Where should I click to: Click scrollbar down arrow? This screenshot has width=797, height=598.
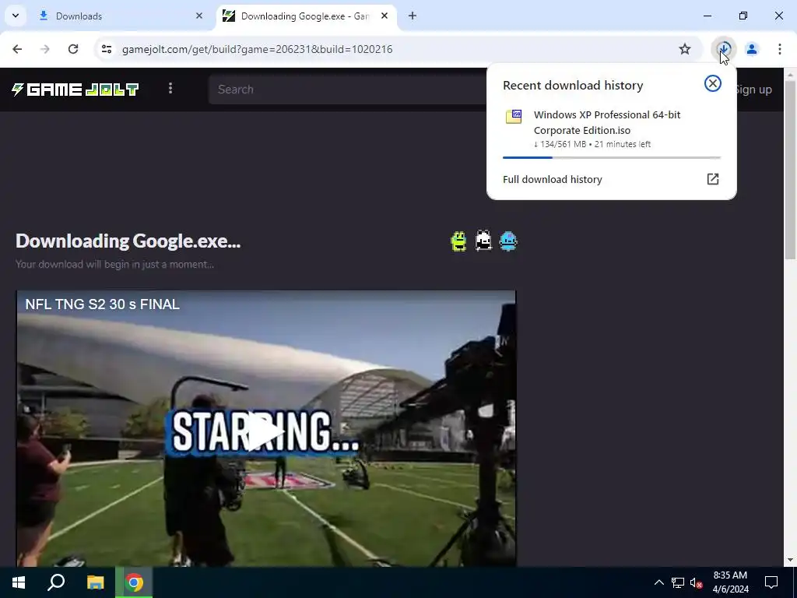(x=790, y=560)
